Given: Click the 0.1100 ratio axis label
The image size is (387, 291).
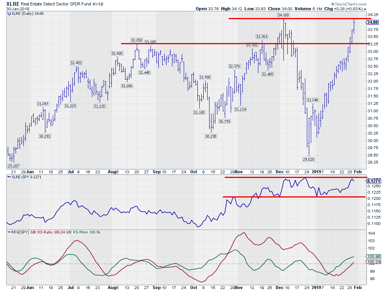Looking at the screenshot, I should coord(374,224).
